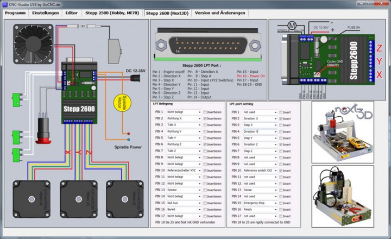Expand the Referenzschalter XYZ dropdown
Image resolution: width=391 pixels, height=239 pixels.
tap(184, 171)
